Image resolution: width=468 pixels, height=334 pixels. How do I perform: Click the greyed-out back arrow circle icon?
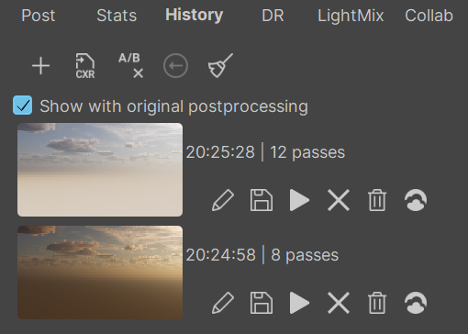pyautogui.click(x=175, y=66)
